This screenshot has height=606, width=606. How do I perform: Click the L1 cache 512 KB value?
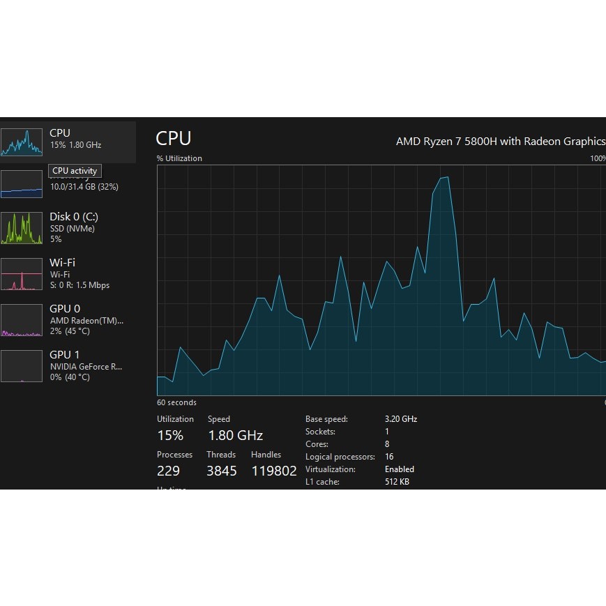tap(397, 482)
